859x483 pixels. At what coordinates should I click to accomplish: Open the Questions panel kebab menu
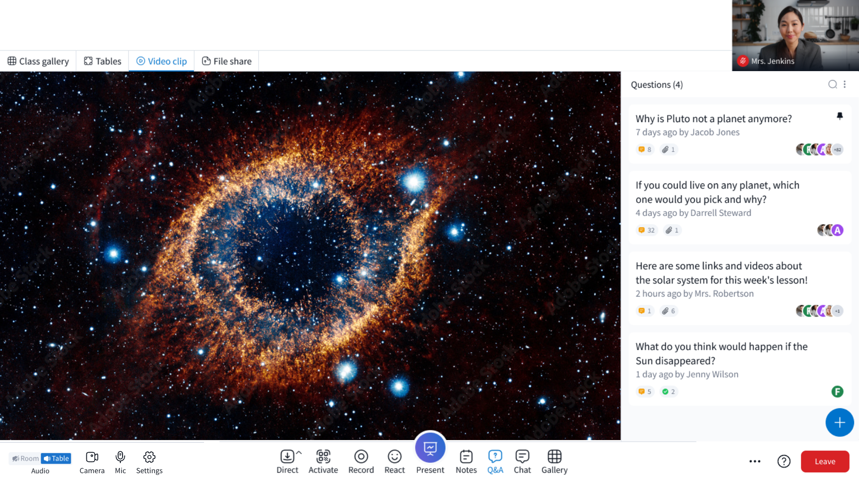tap(845, 85)
